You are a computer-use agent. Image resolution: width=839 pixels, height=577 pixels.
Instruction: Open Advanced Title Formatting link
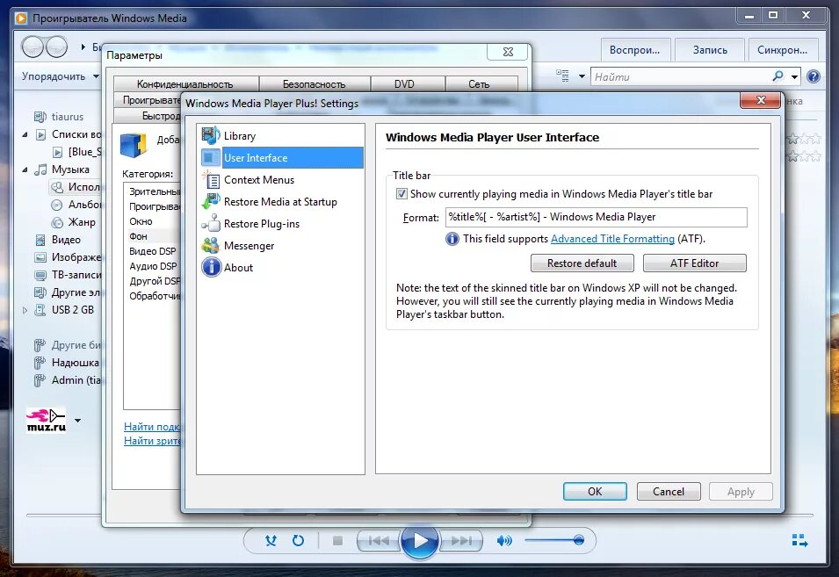click(612, 239)
